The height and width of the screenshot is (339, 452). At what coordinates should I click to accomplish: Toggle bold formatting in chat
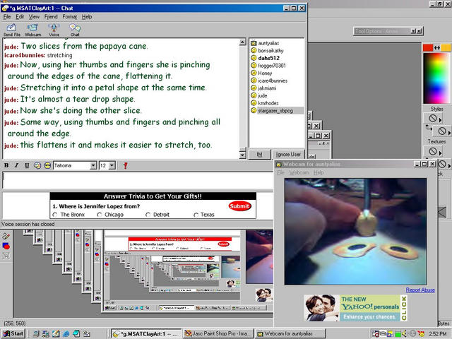6,165
